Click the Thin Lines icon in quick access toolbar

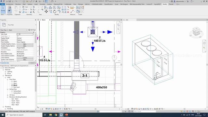(46, 1)
